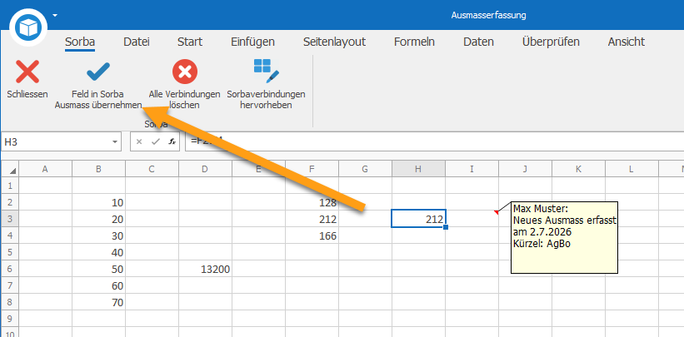684x337 pixels.
Task: Select row 8 header
Action: coord(10,302)
